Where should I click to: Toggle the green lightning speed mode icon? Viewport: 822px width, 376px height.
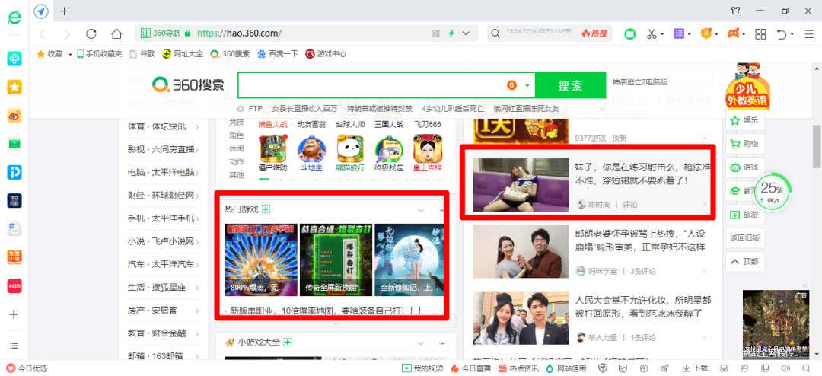click(451, 33)
